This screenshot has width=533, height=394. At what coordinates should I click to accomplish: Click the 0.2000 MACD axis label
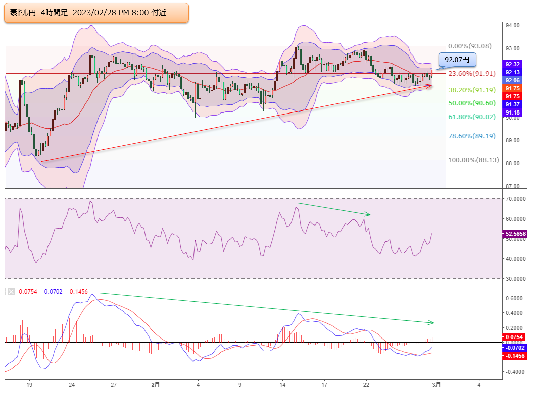point(514,328)
